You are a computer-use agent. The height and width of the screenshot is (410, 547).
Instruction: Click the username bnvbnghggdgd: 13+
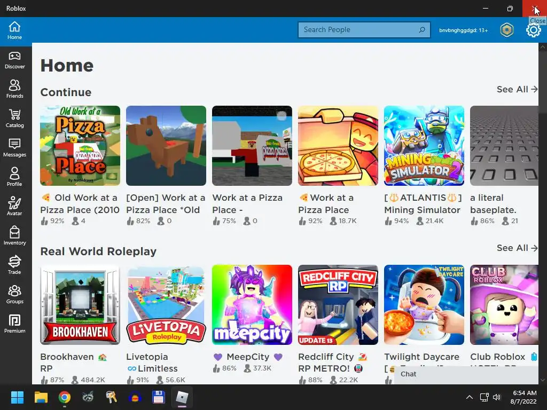(463, 30)
